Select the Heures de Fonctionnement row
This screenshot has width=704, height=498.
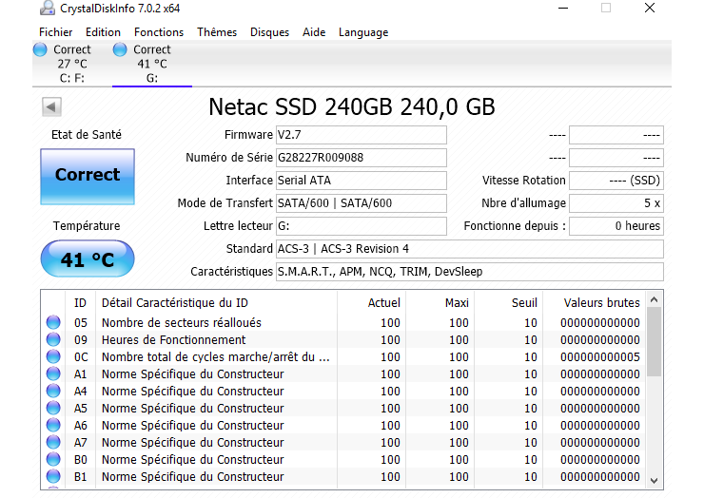click(343, 339)
